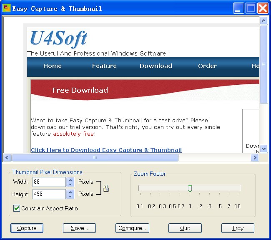Decrease Height with spinner down arrow
271x240 pixels.
(70, 196)
